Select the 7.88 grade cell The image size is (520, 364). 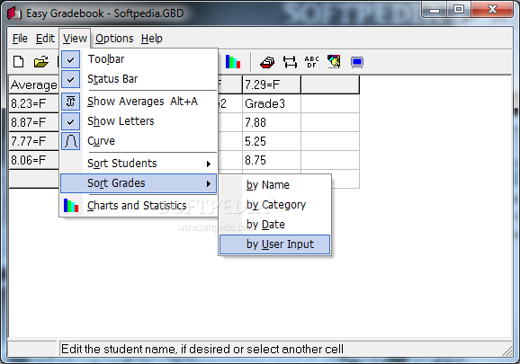(272, 122)
